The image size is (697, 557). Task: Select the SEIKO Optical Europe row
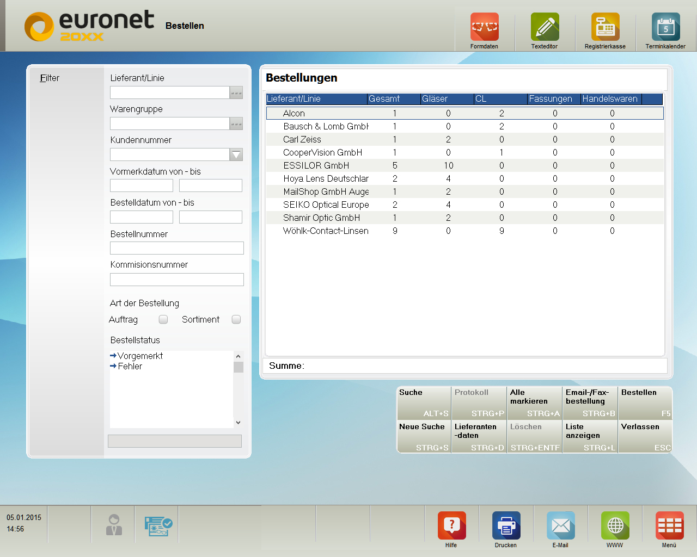464,205
